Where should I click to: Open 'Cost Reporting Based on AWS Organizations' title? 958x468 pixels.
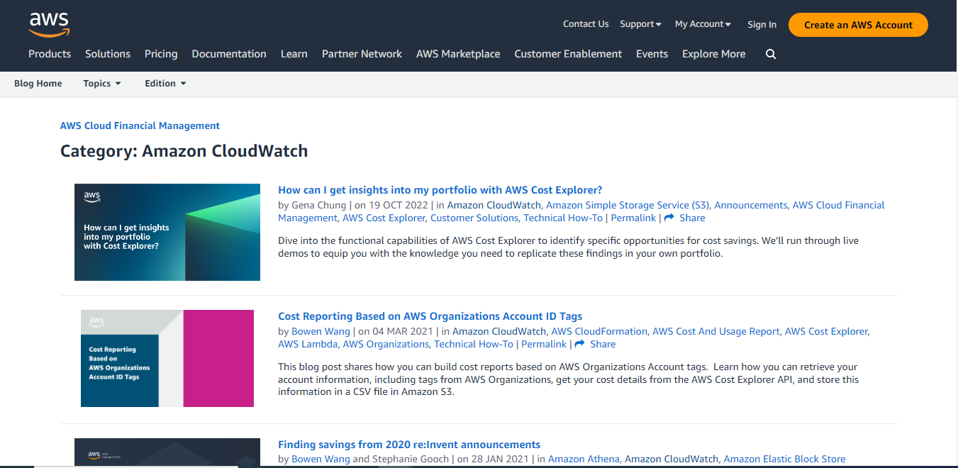tap(430, 316)
